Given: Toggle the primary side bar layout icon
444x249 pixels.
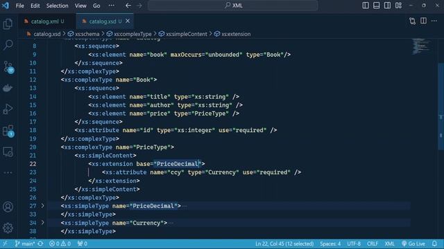Looking at the screenshot, I should pyautogui.click(x=366, y=6).
